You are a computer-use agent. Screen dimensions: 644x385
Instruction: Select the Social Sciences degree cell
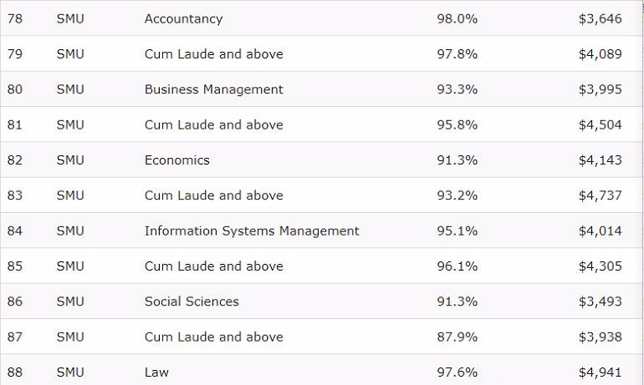[192, 301]
